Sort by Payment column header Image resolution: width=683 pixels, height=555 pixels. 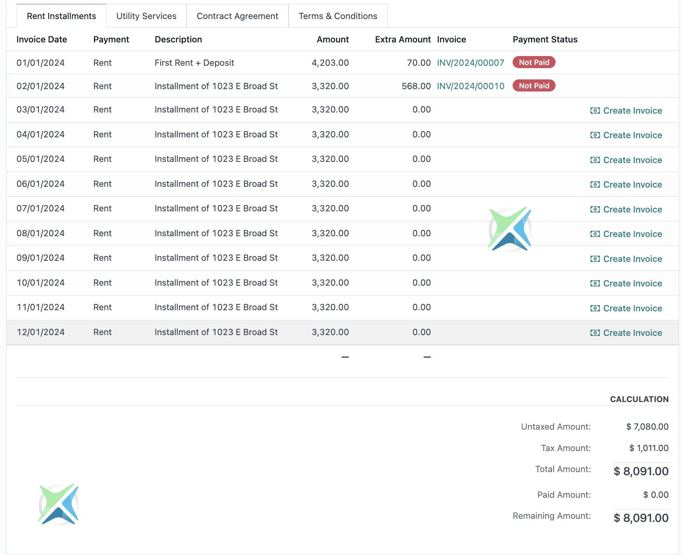111,39
